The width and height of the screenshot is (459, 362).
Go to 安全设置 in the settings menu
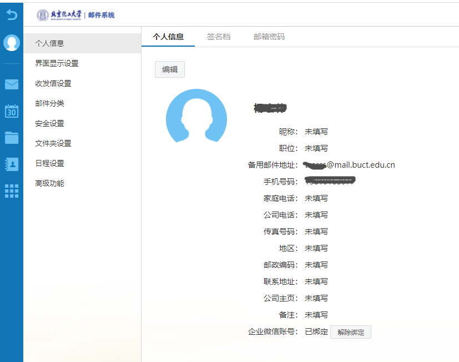coord(50,123)
